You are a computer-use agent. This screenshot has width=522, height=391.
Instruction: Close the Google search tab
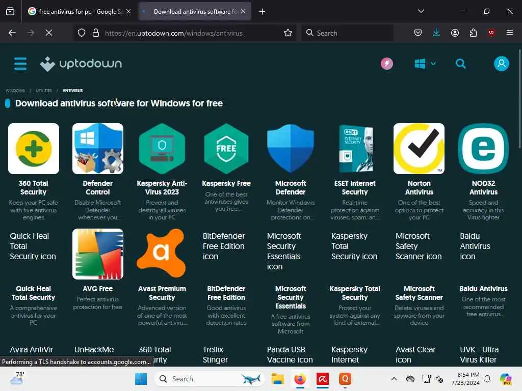coord(128,11)
